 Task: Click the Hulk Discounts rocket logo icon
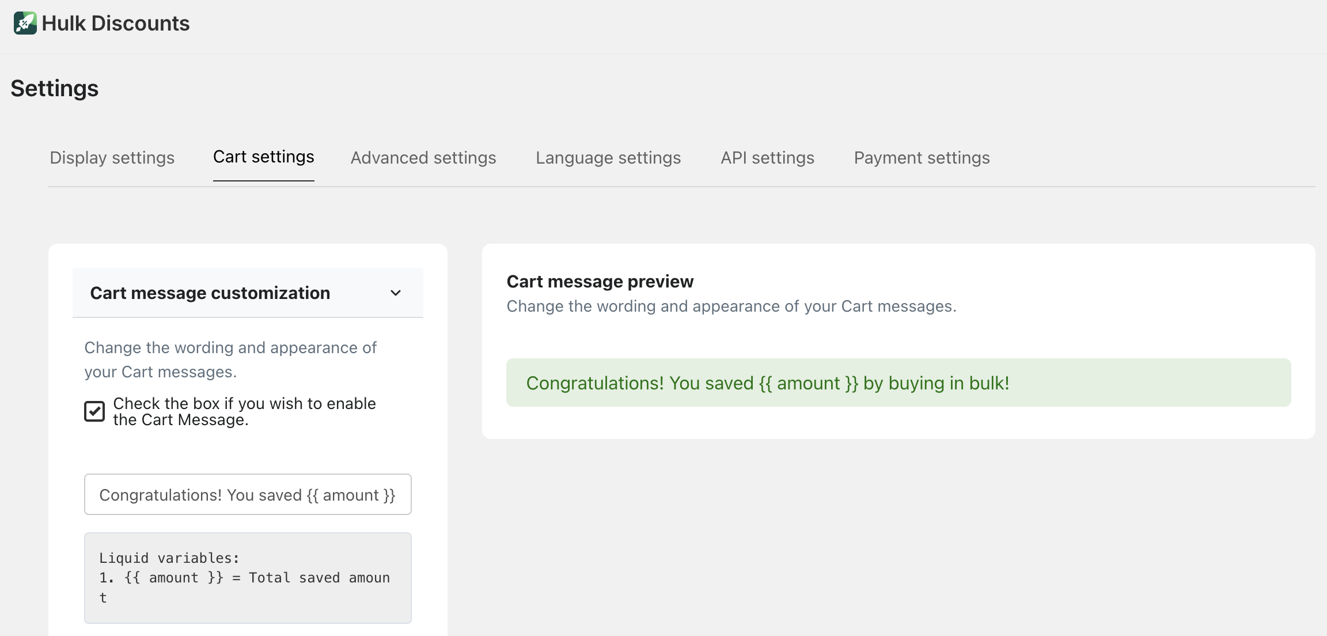[25, 23]
